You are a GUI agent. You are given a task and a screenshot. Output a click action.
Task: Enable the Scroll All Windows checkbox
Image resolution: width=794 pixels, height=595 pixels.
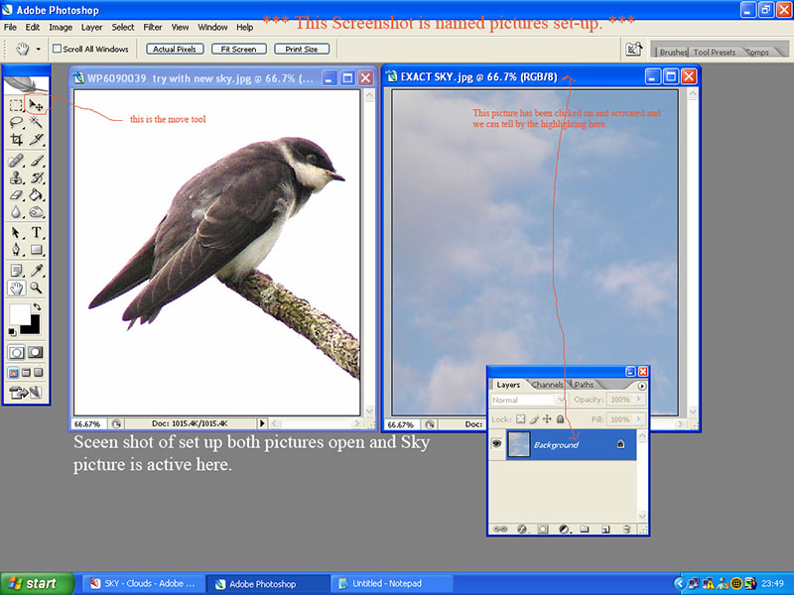[58, 49]
